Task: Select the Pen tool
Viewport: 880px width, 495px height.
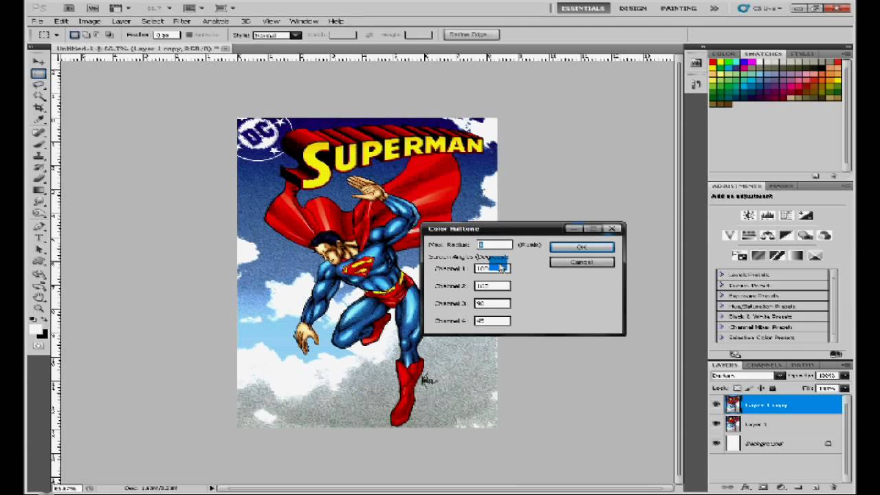Action: click(38, 226)
